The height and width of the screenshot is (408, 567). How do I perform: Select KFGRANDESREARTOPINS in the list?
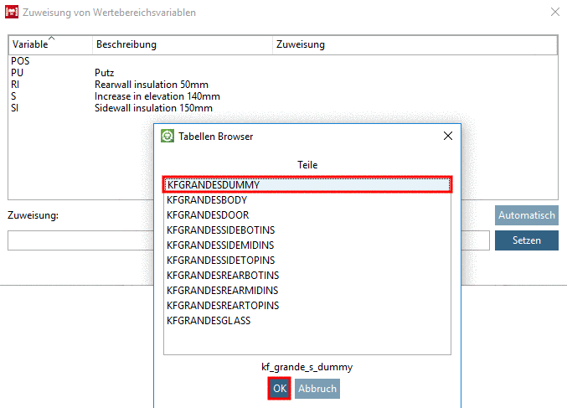coord(307,306)
